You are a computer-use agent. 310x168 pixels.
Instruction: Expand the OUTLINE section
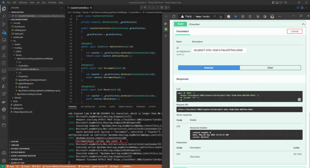tap(15, 142)
